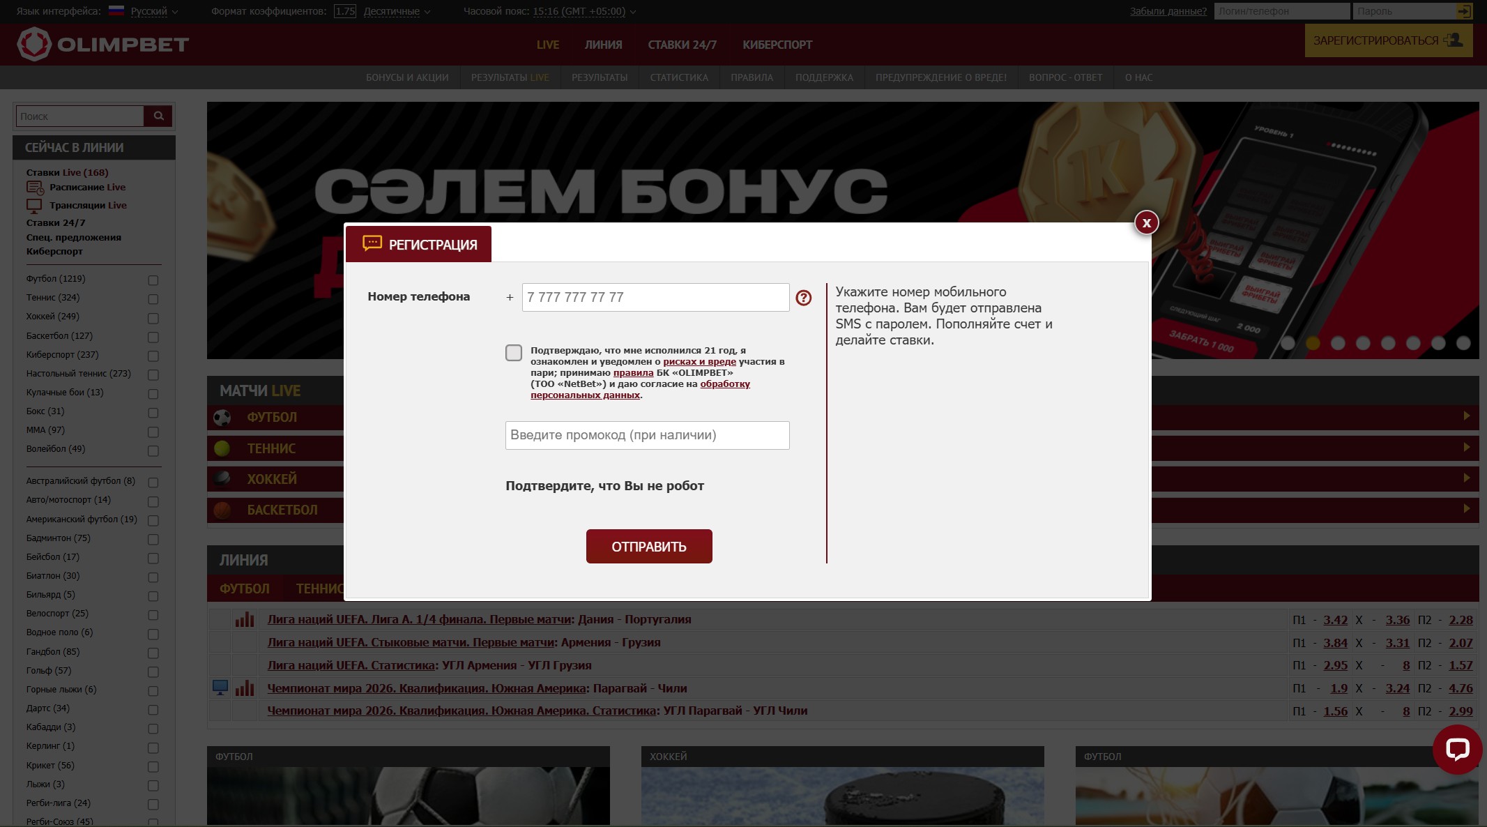
Task: Open the time zone dropdown
Action: (x=584, y=11)
